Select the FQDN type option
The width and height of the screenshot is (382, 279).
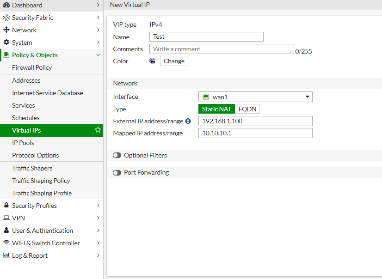[247, 109]
